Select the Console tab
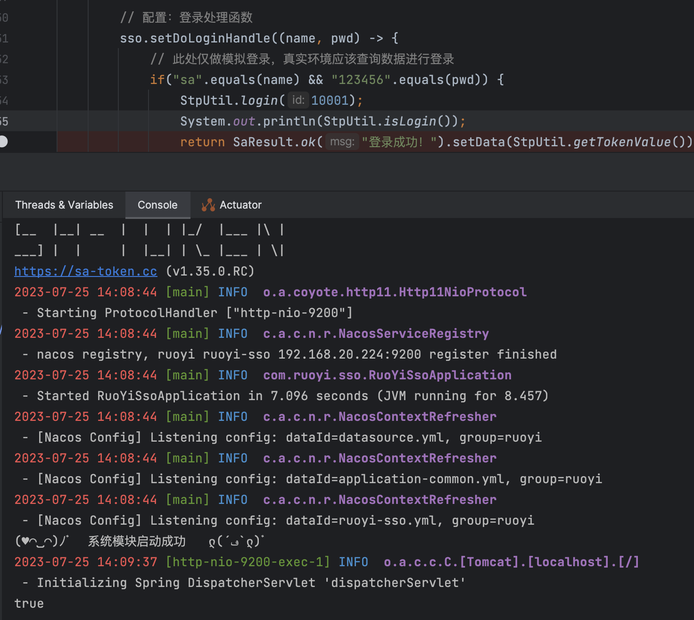Screen dimensions: 694x620 (x=157, y=204)
